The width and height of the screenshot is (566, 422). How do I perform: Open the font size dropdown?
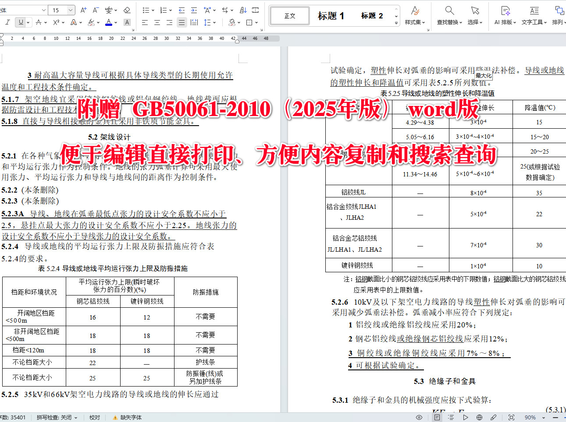pos(71,10)
